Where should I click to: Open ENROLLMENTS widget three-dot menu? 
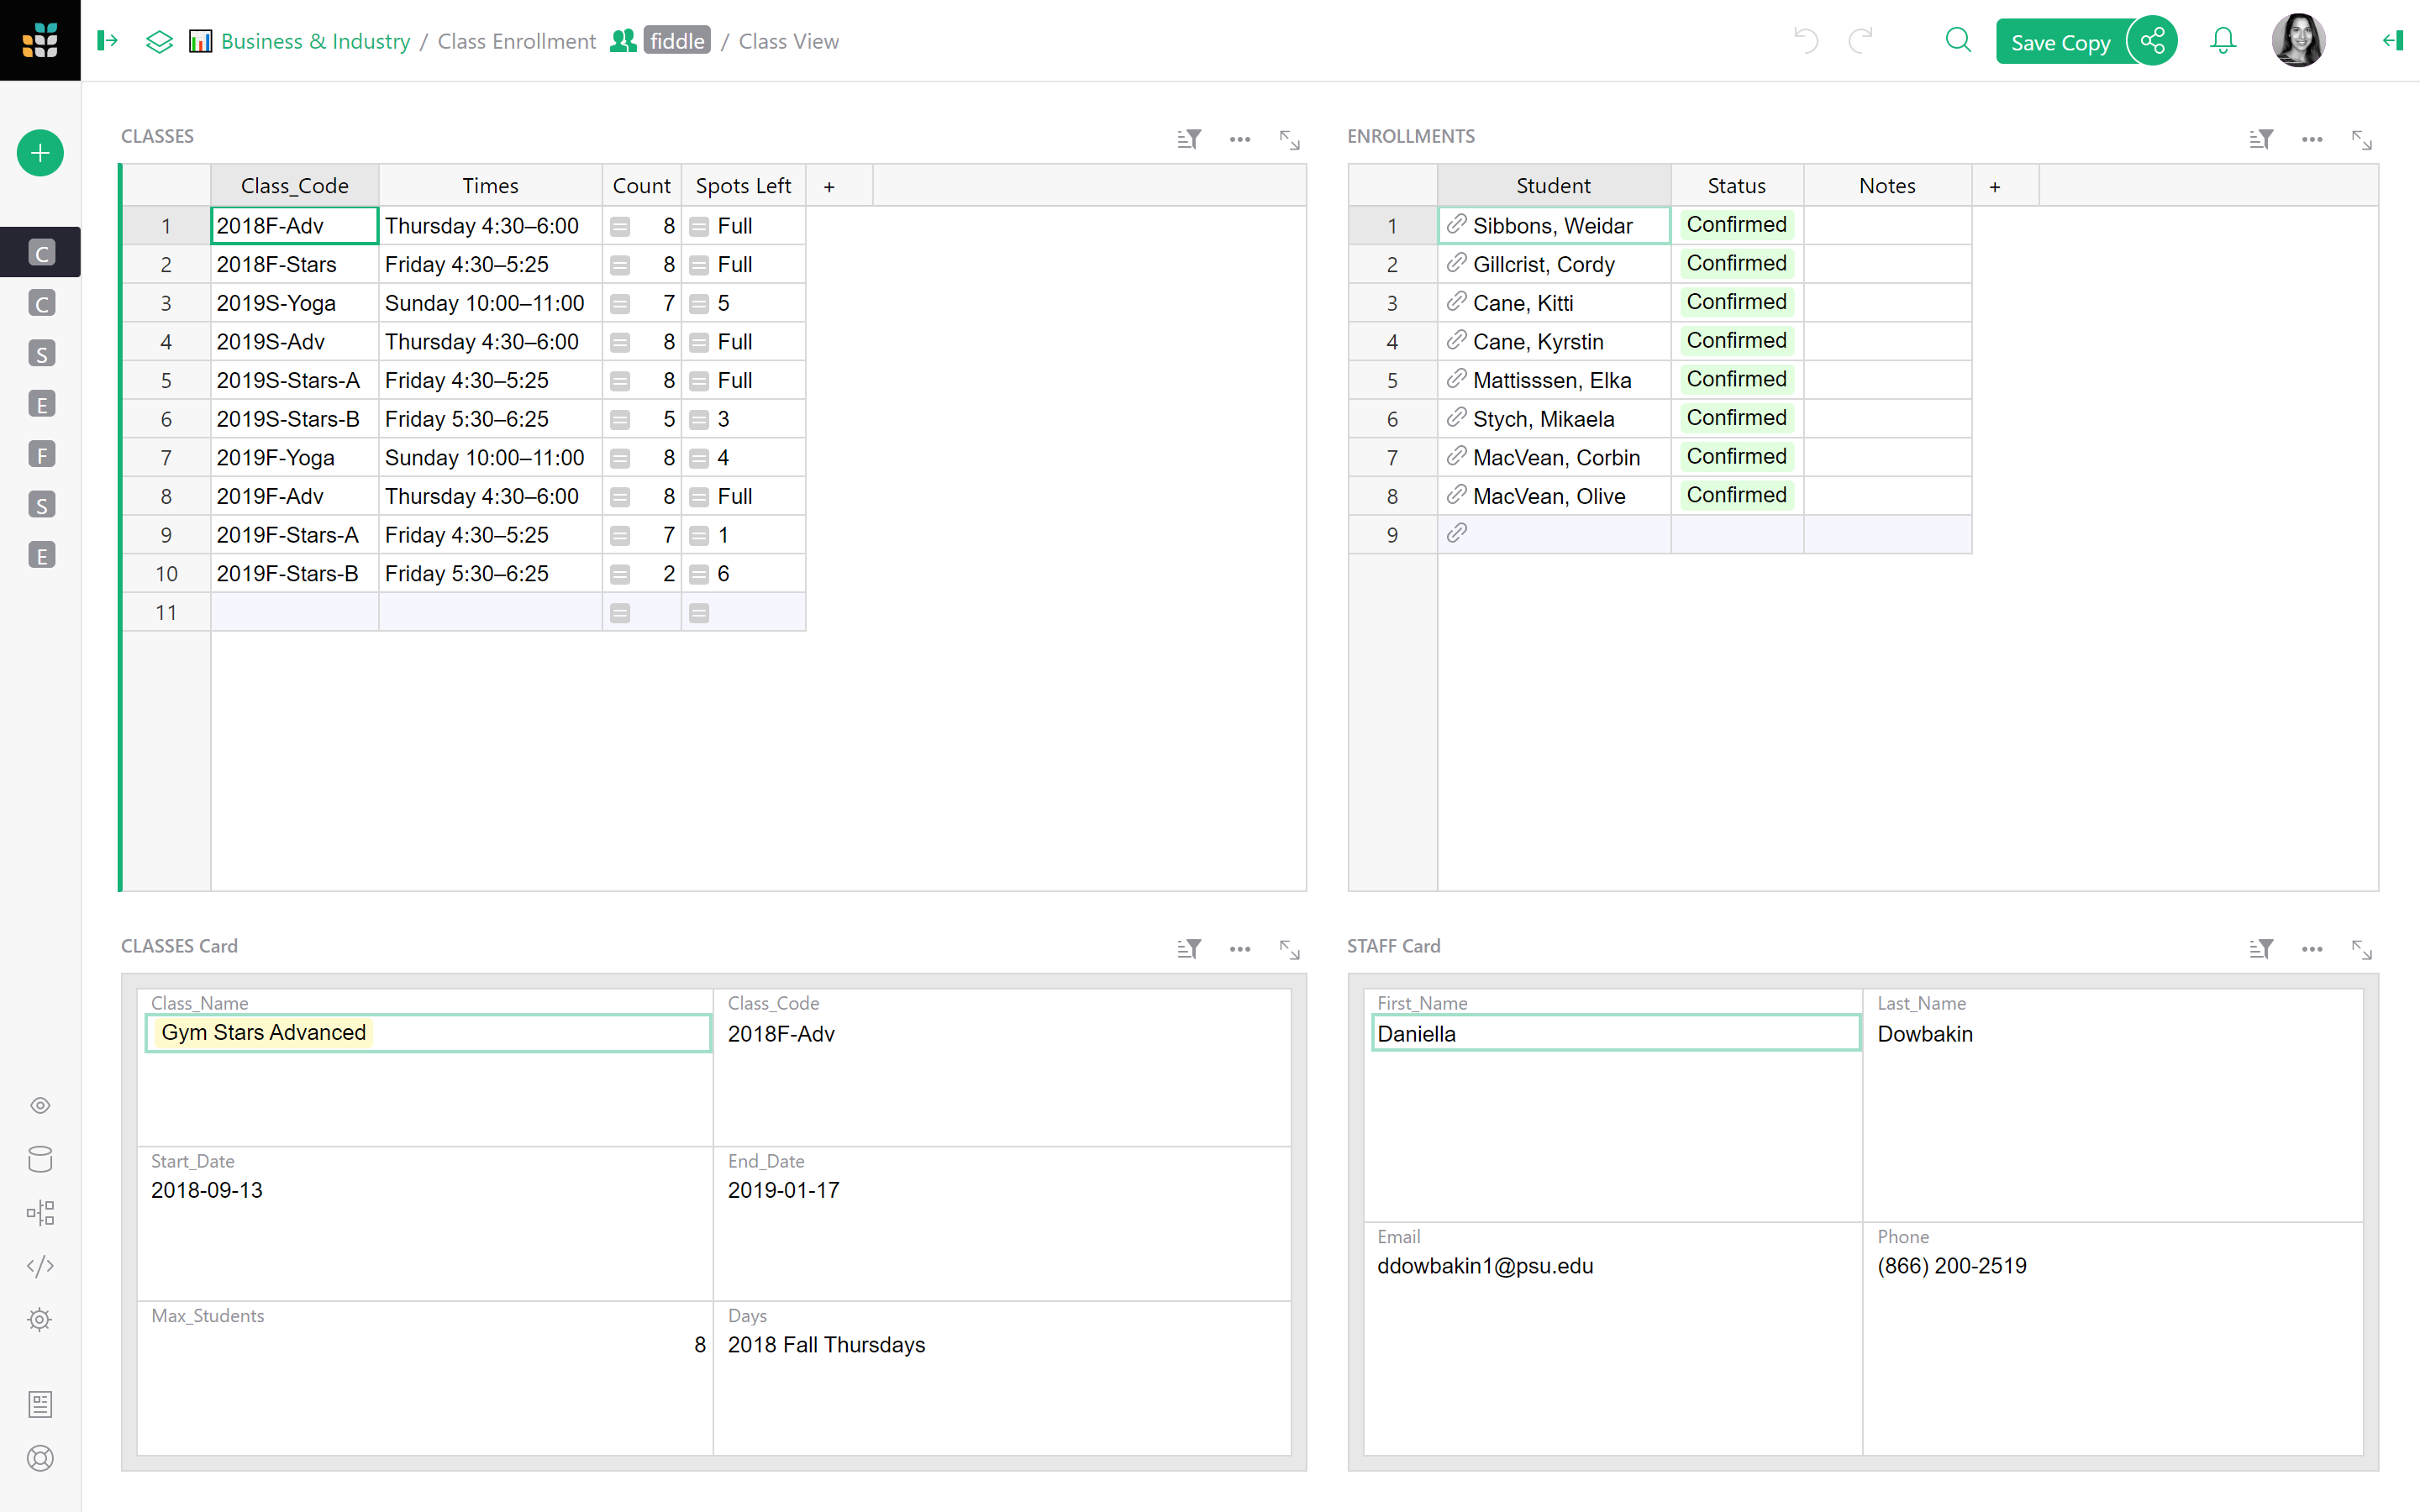tap(2311, 139)
